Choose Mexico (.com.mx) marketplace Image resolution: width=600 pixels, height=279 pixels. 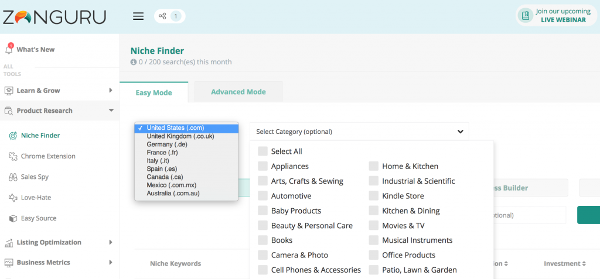(x=187, y=185)
